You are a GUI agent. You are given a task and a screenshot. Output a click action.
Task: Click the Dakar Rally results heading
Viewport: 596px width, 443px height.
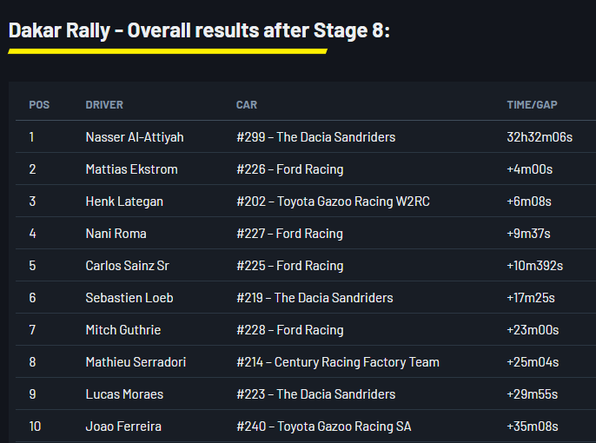click(199, 31)
